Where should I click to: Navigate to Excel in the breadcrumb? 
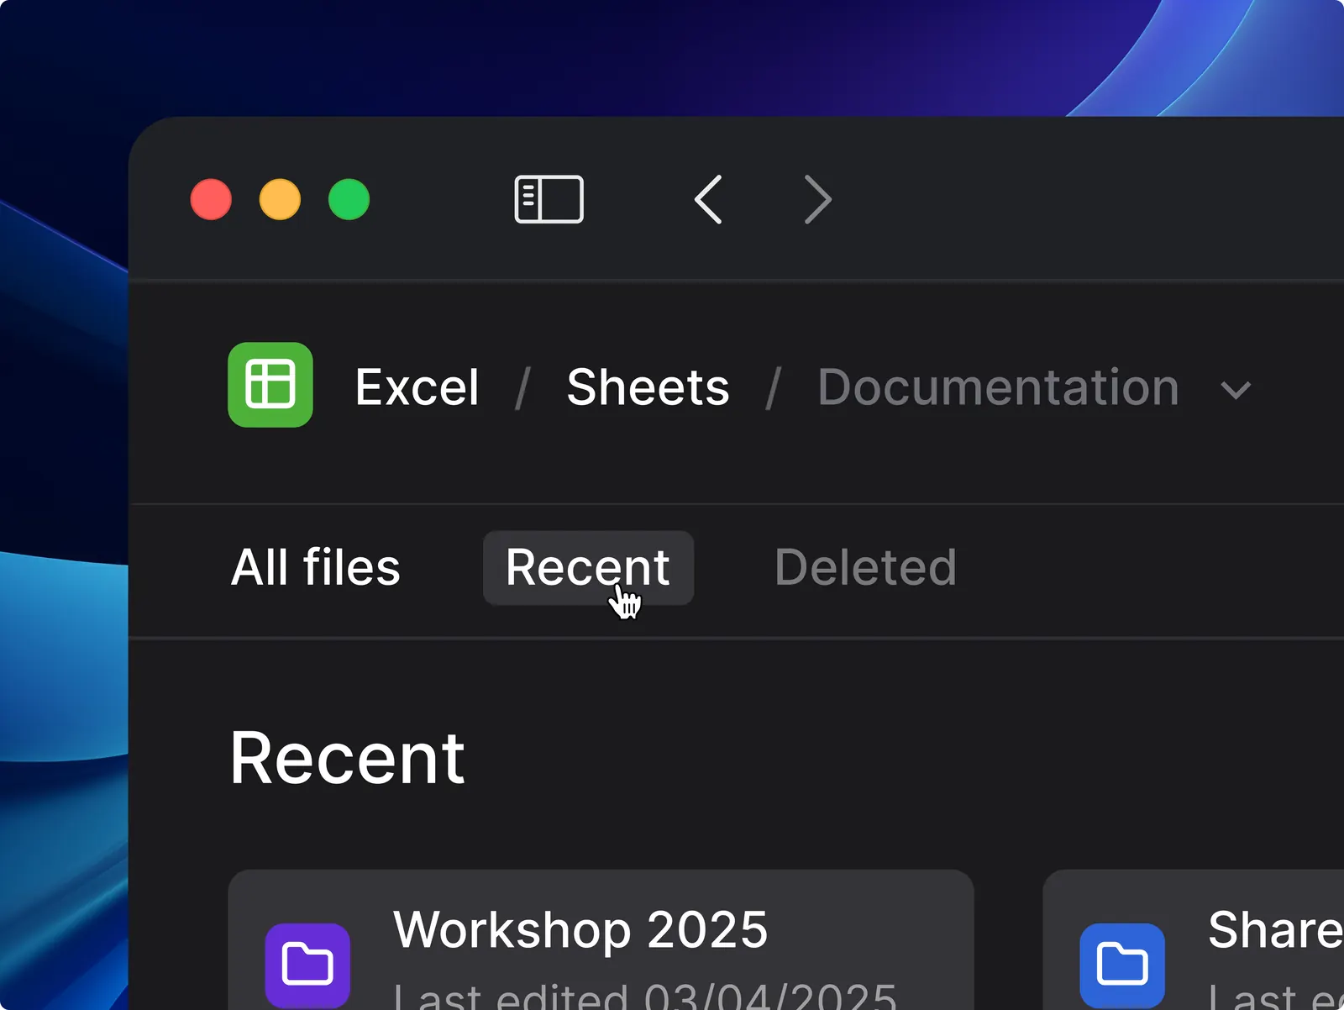tap(417, 387)
